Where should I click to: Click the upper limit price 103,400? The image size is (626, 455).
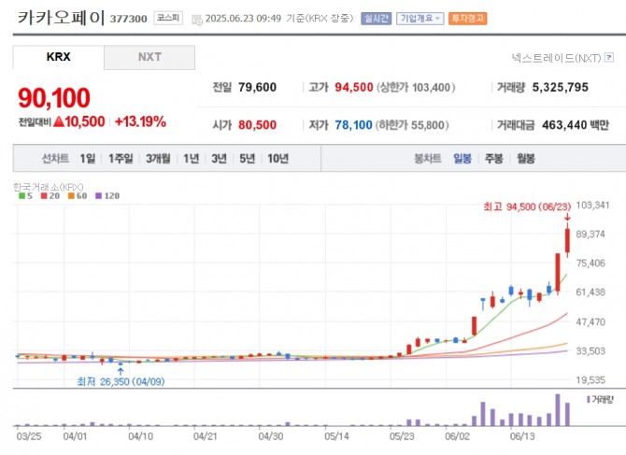[432, 88]
